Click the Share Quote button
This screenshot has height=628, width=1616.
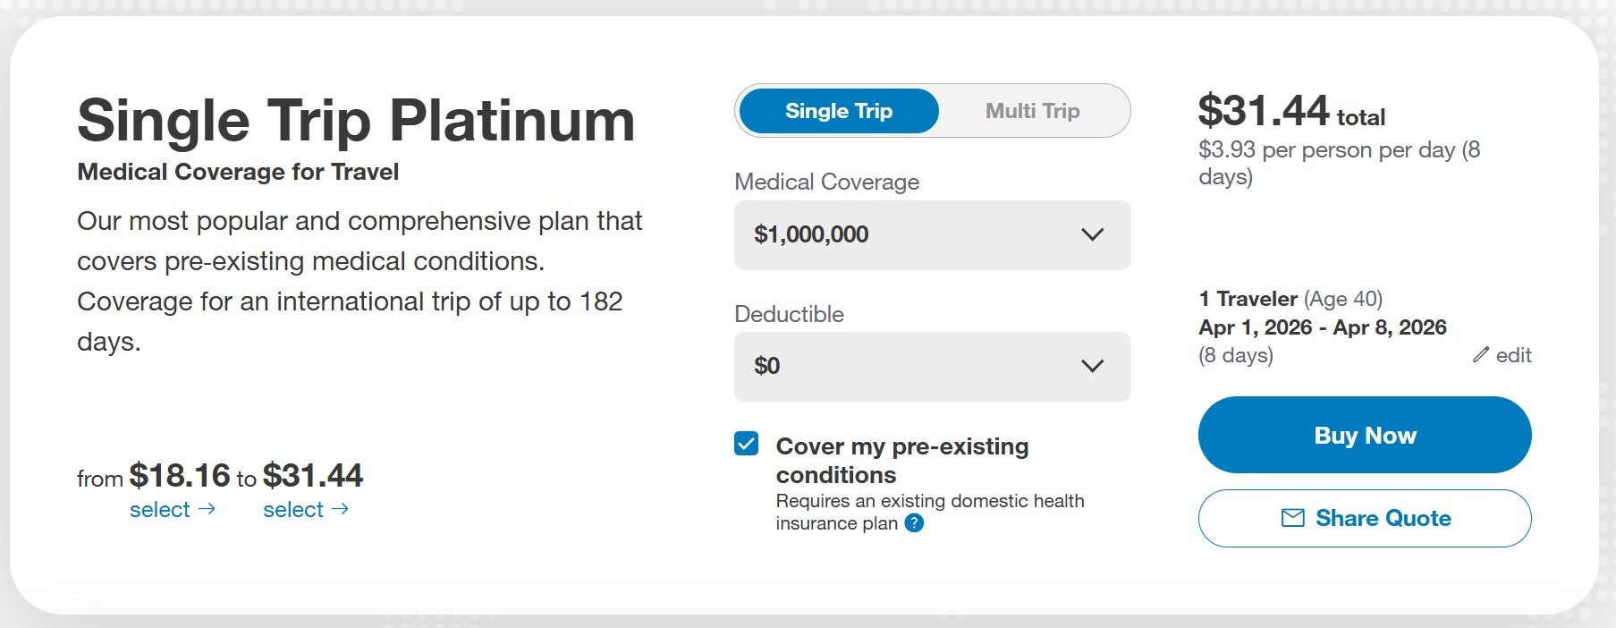(x=1365, y=518)
